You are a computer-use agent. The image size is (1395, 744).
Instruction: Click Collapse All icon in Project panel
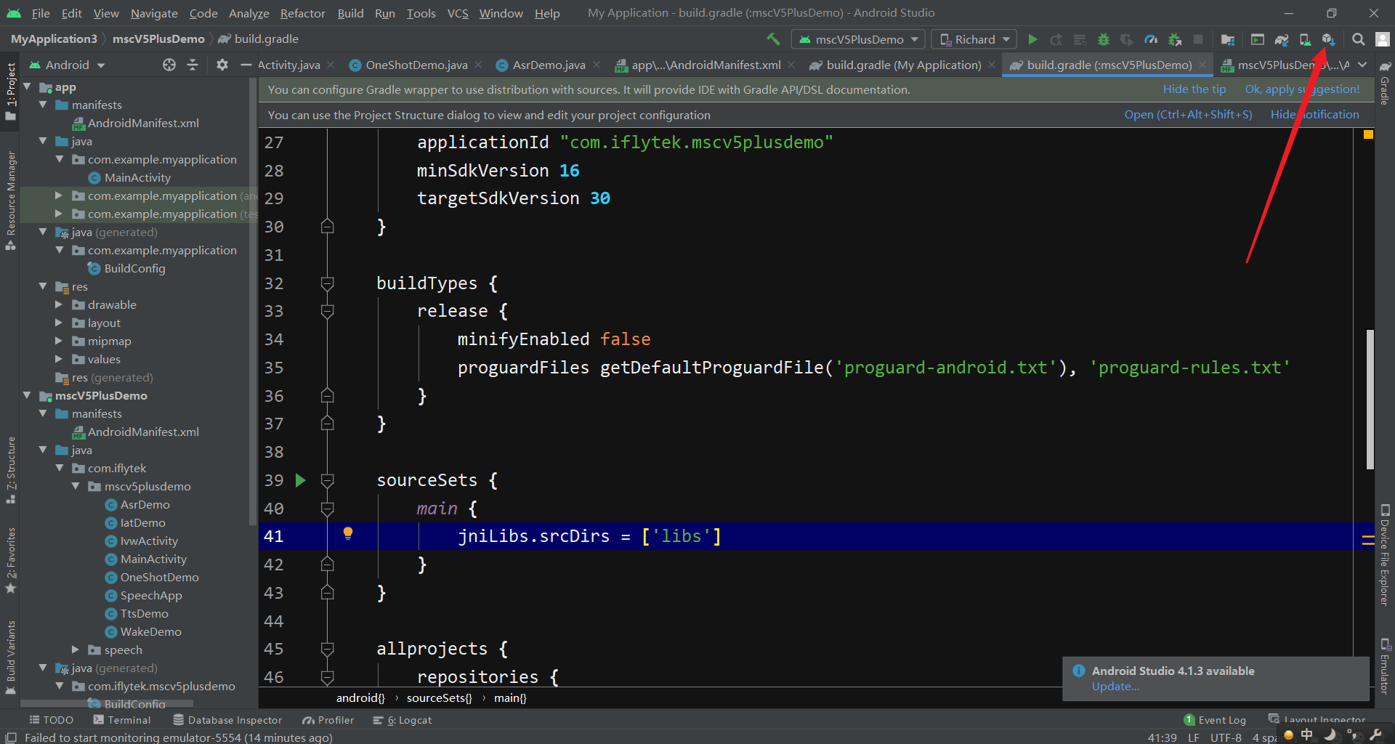pyautogui.click(x=193, y=65)
